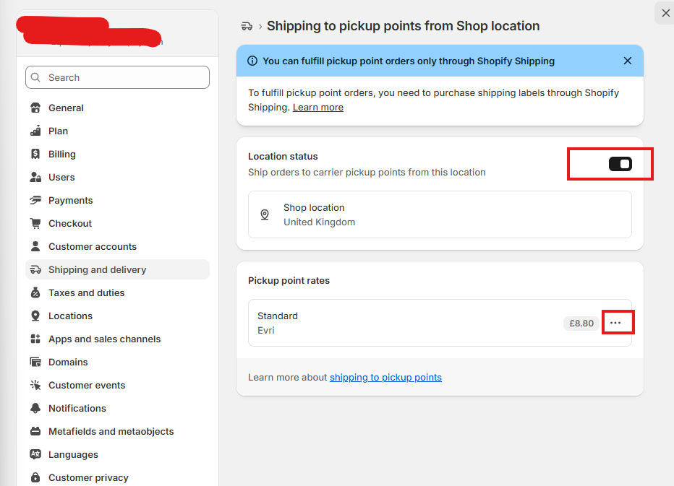Click the General store icon in sidebar
Viewport: 674px width, 486px height.
(35, 108)
